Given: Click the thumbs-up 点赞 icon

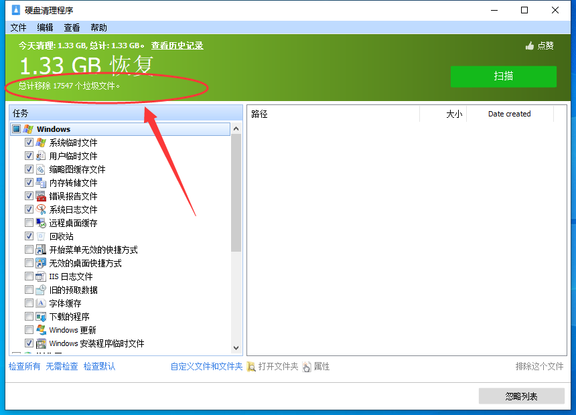Looking at the screenshot, I should pyautogui.click(x=530, y=46).
